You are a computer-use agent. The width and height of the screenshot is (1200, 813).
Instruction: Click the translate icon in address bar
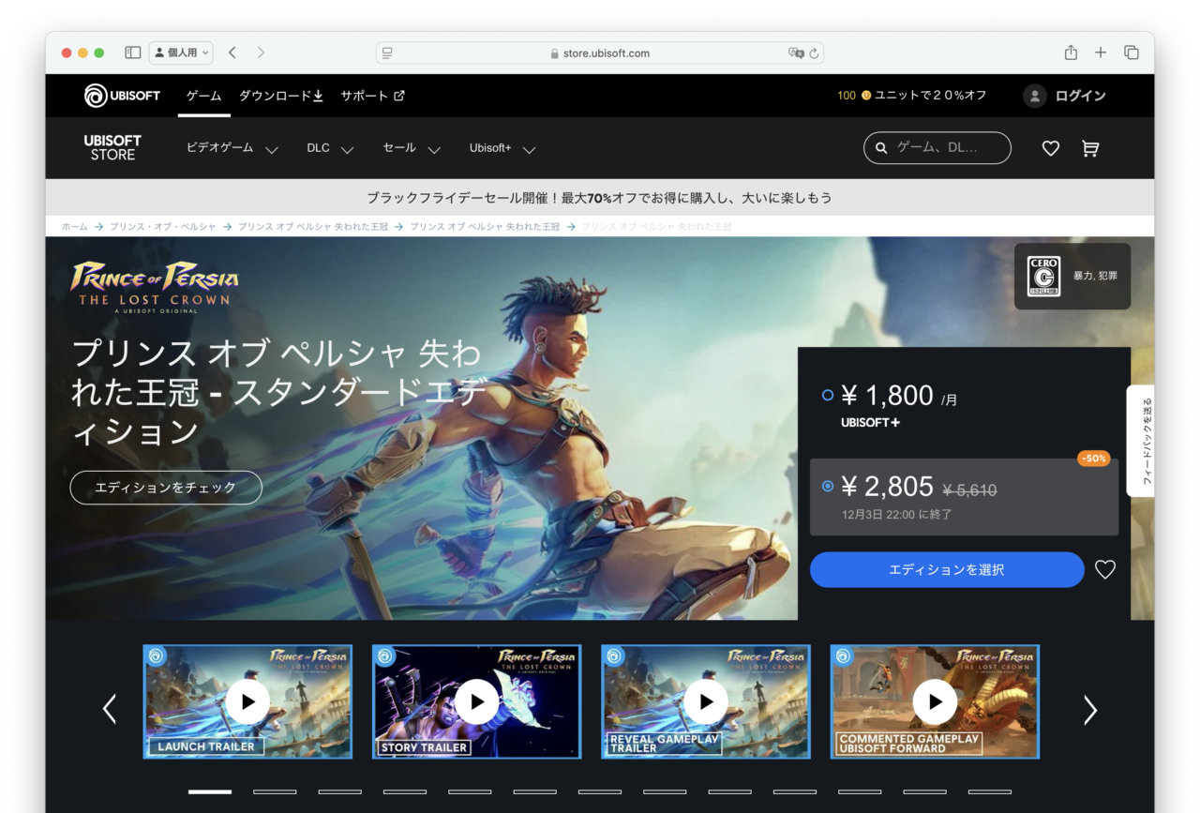pos(797,53)
